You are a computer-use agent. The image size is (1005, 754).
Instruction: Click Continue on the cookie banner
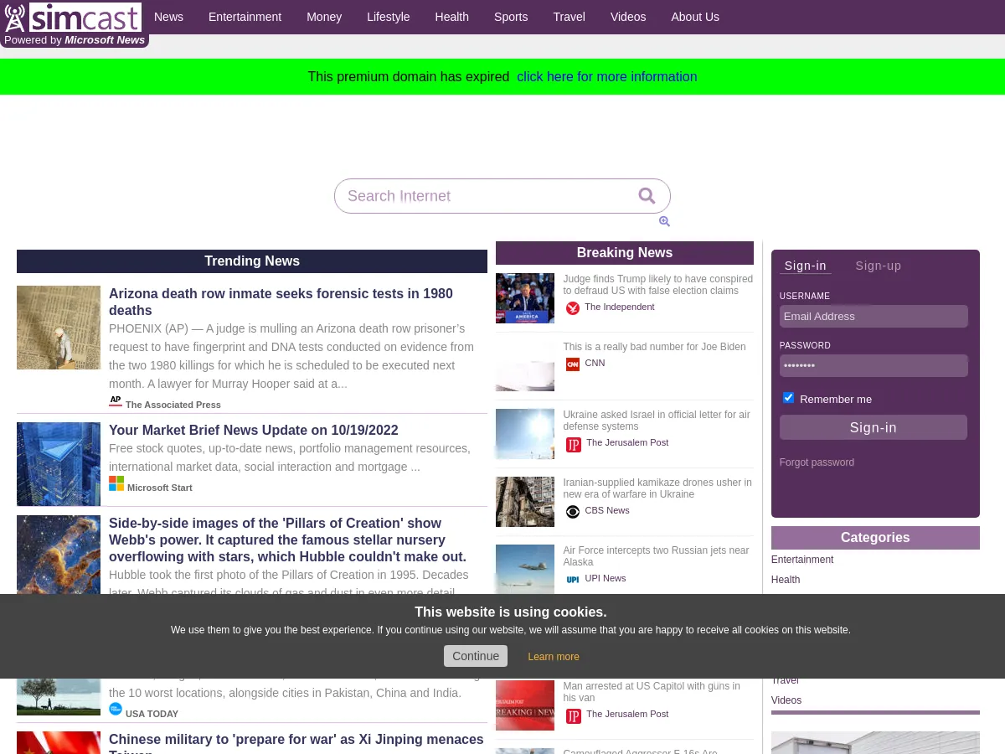coord(476,656)
